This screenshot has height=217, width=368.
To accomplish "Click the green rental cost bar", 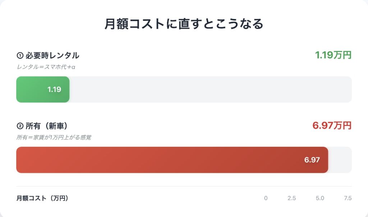I will tap(32, 90).
